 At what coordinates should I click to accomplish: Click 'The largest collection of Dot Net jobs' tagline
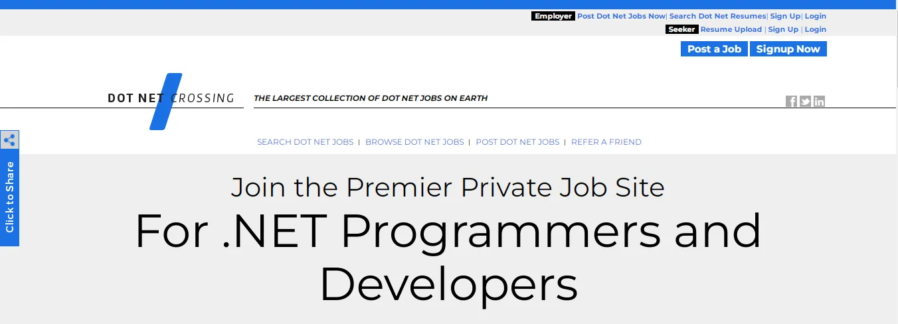pyautogui.click(x=371, y=98)
